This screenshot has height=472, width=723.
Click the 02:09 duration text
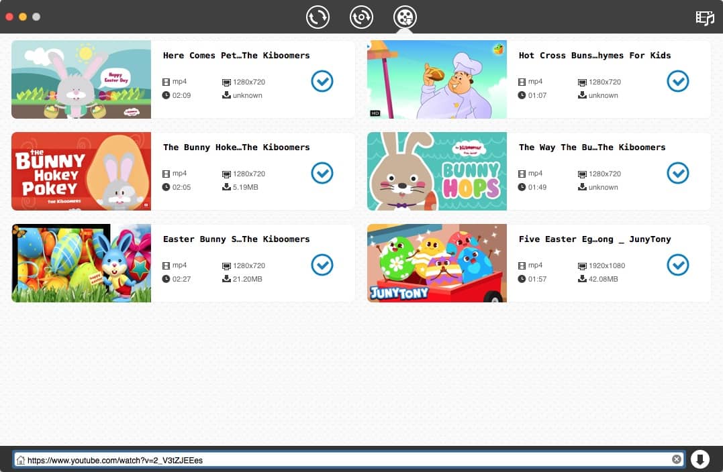181,95
